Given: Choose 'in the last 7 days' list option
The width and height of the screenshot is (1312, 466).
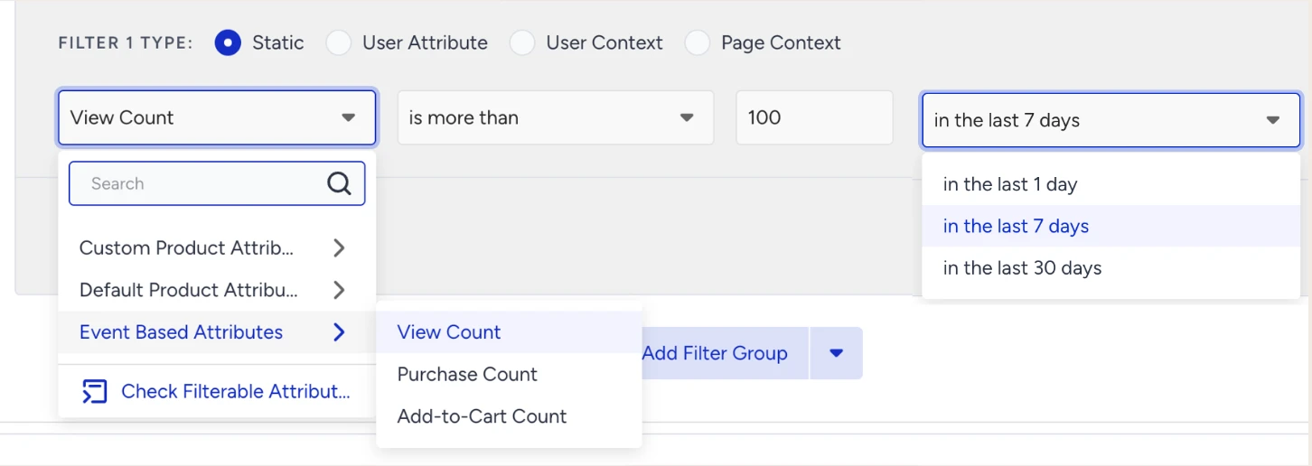Looking at the screenshot, I should pos(1111,226).
